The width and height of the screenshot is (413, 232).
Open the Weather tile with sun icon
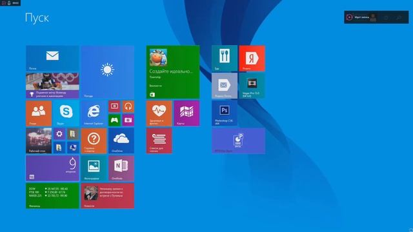tap(108, 72)
